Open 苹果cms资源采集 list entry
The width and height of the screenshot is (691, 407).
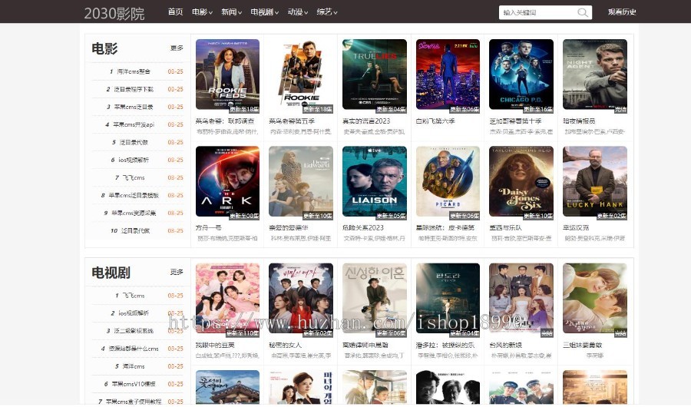pyautogui.click(x=134, y=213)
